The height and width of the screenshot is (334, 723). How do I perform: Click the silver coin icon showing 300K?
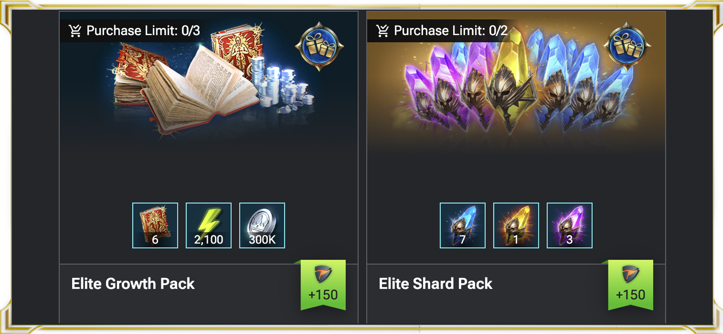click(262, 225)
